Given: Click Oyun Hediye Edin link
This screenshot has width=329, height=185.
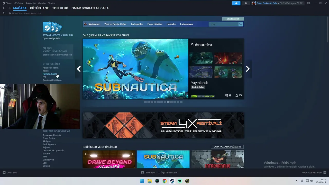Looking at the screenshot, I should 51,39.
